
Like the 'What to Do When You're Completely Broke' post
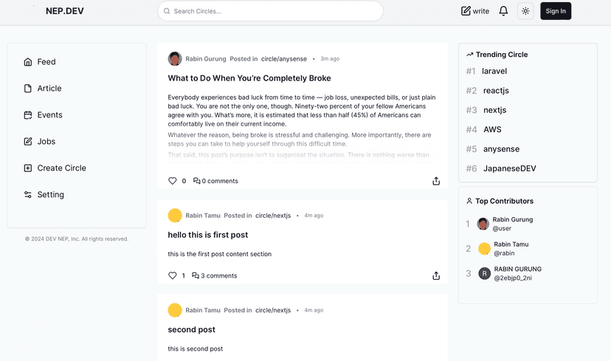point(173,181)
